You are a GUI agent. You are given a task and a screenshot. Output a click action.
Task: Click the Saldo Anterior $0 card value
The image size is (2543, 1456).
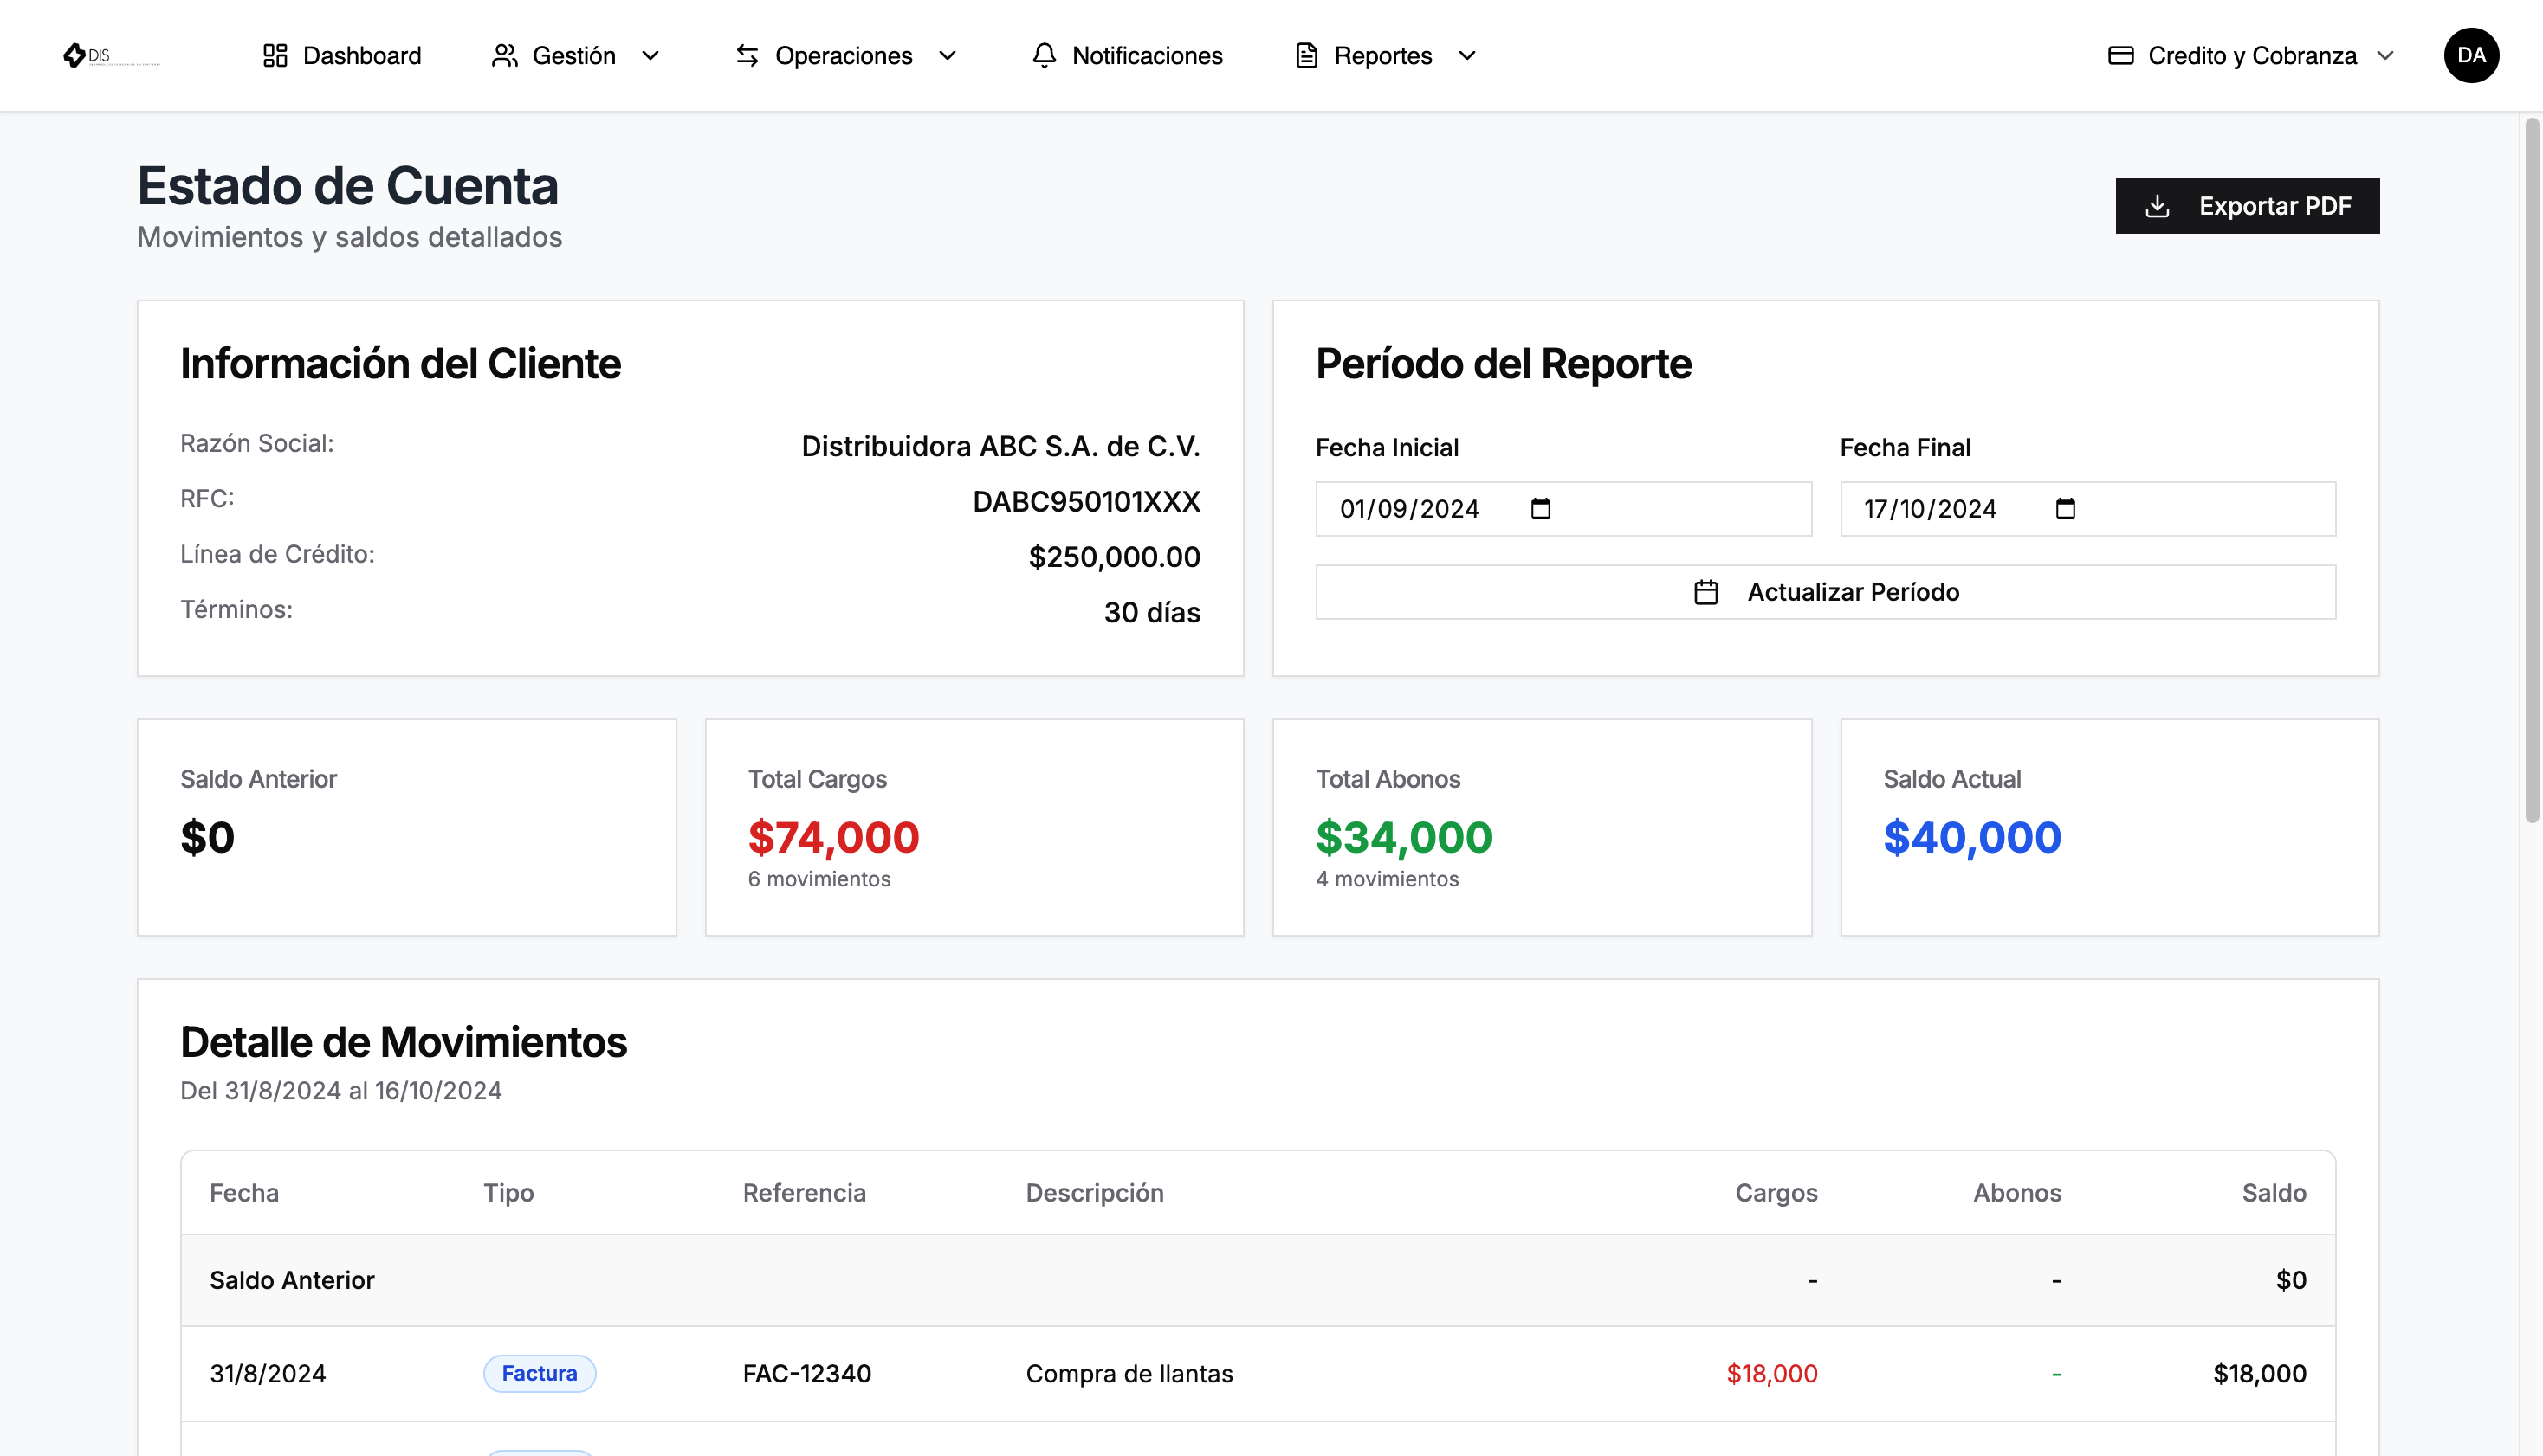(207, 837)
